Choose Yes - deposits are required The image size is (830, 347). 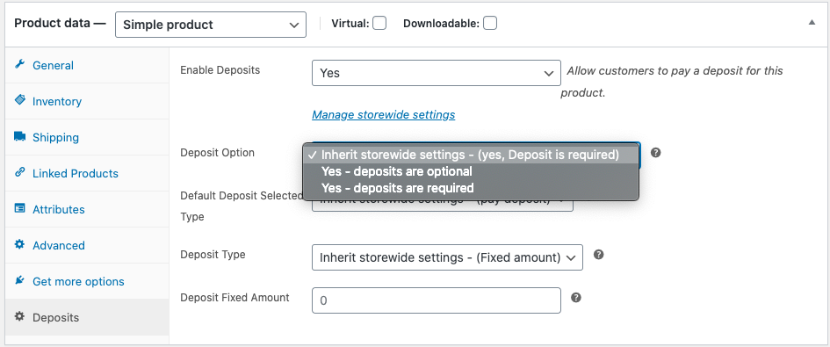coord(471,188)
